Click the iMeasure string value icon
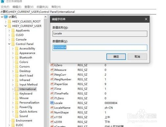Screen dimensions: 166x127 (52, 70)
